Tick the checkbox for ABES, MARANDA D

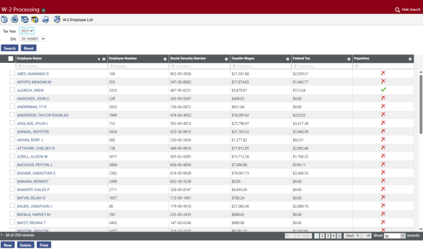(11, 73)
